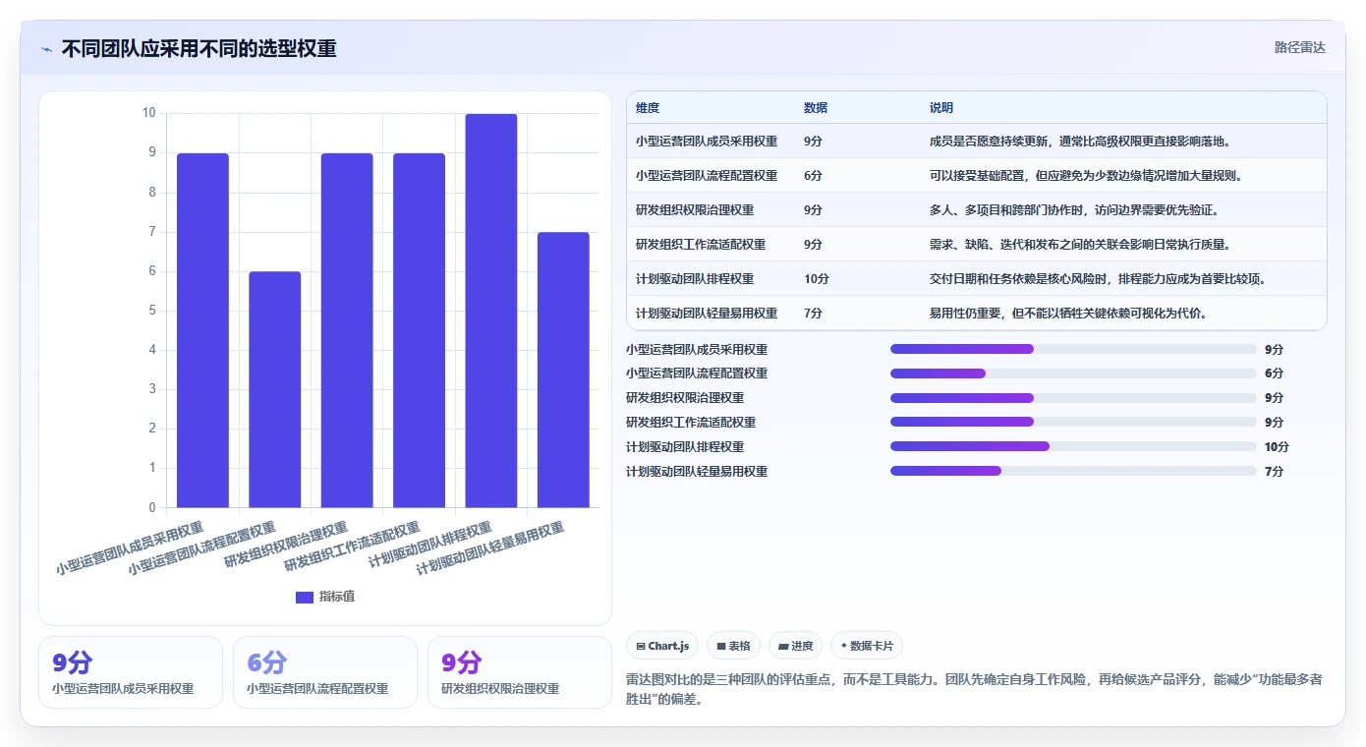
Task: Click table cell 研发组织工作流适配权重
Action: tap(701, 245)
